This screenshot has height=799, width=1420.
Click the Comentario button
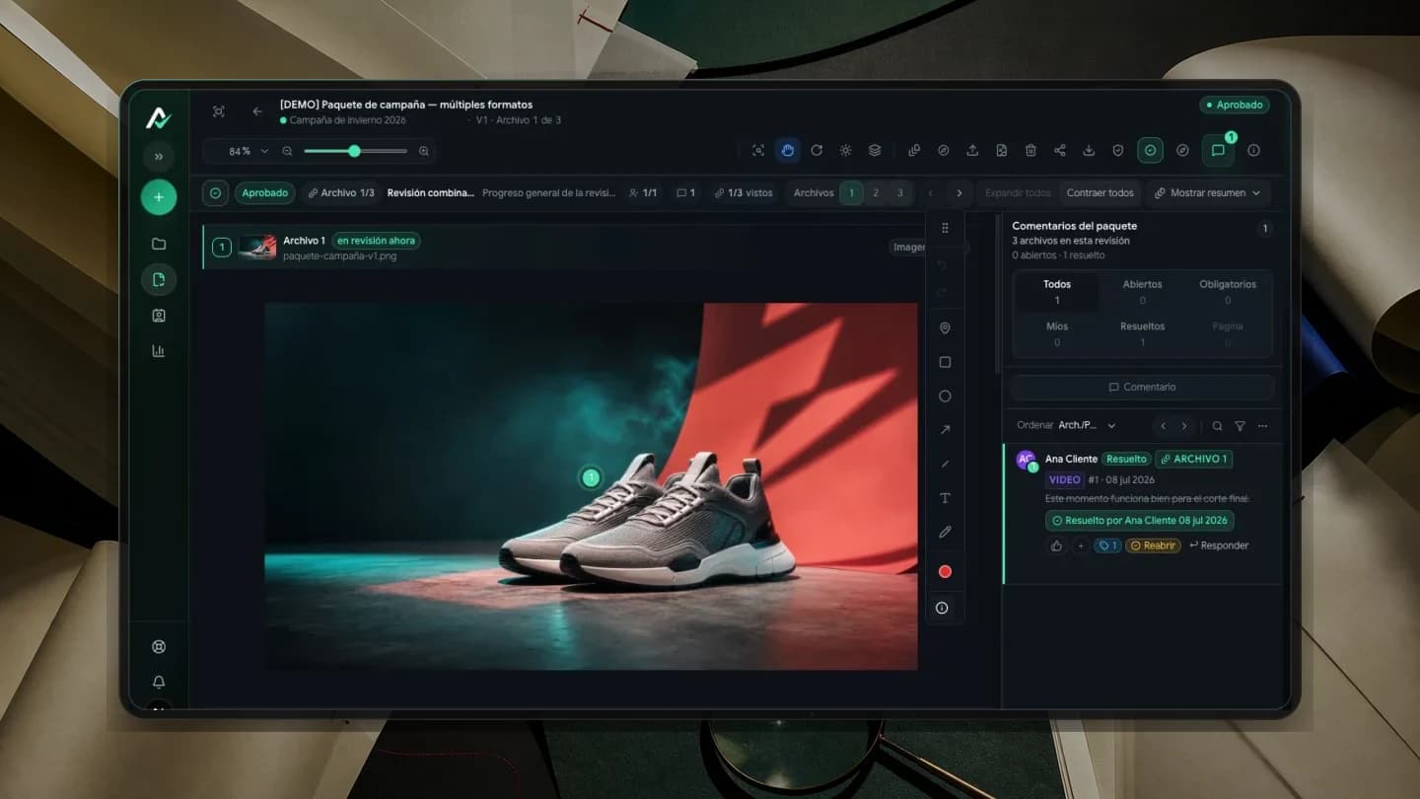[x=1142, y=387]
